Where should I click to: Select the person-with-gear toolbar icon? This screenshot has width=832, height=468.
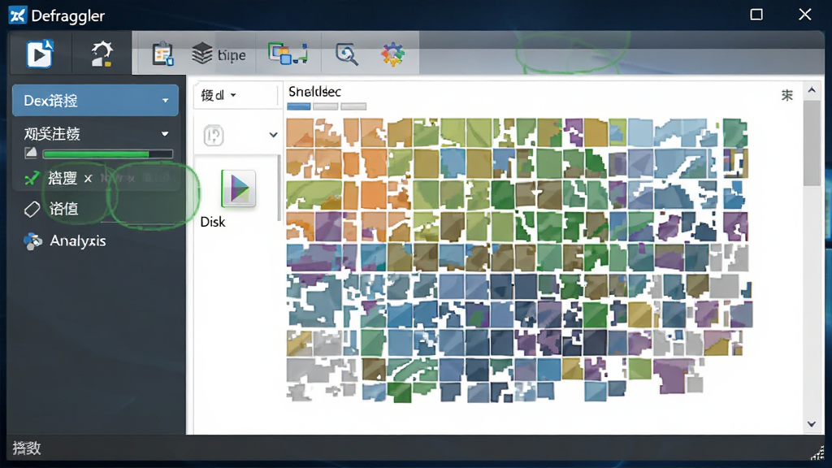102,54
